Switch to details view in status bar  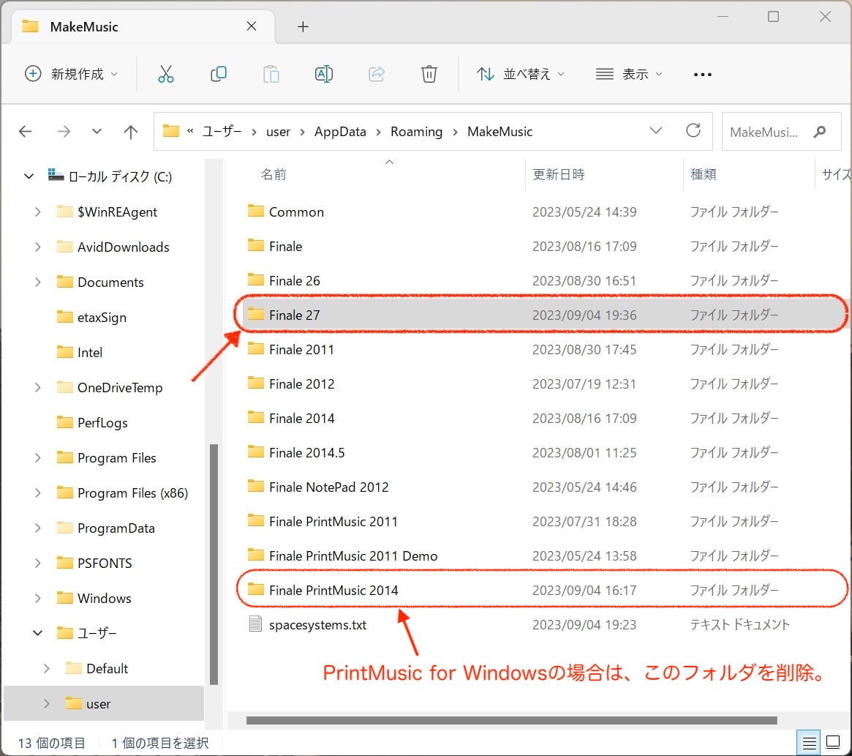click(809, 742)
